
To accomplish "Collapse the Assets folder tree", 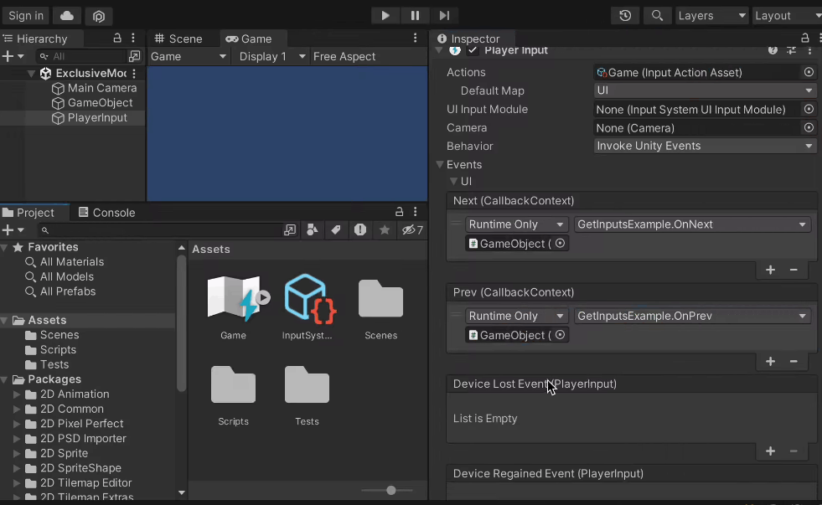I will point(4,320).
